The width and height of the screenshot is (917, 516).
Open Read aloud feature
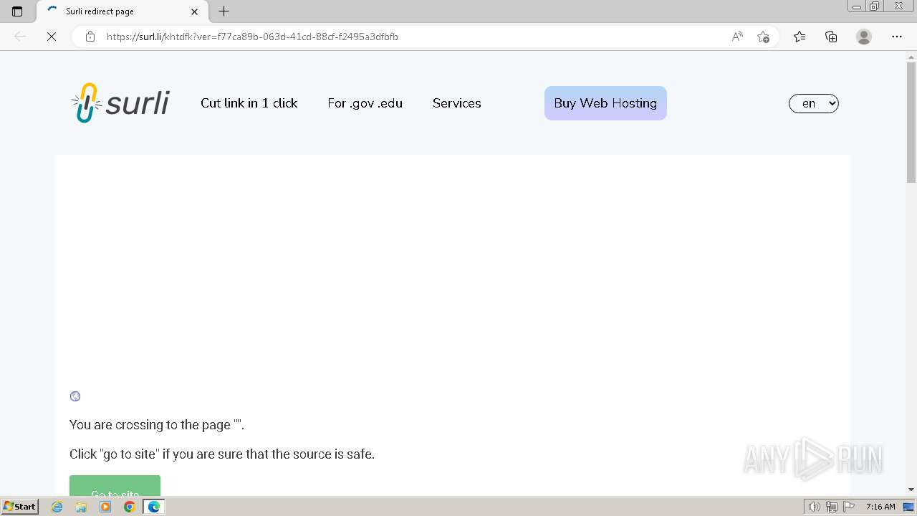737,37
